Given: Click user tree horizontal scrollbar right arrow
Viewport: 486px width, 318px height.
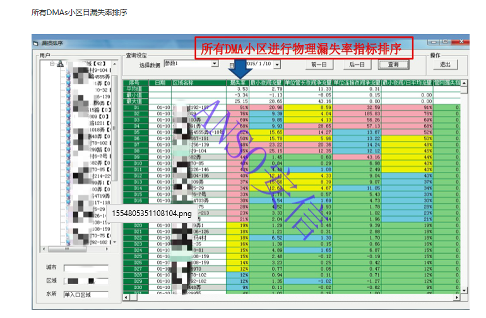Looking at the screenshot, I should pyautogui.click(x=107, y=249).
